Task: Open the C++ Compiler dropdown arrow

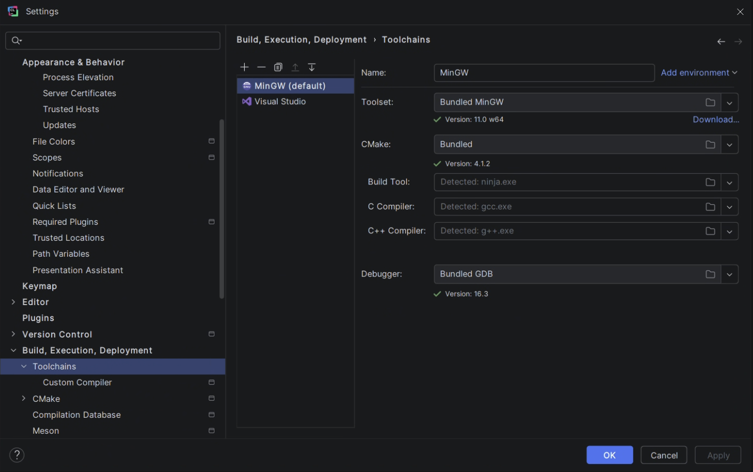Action: click(x=730, y=231)
